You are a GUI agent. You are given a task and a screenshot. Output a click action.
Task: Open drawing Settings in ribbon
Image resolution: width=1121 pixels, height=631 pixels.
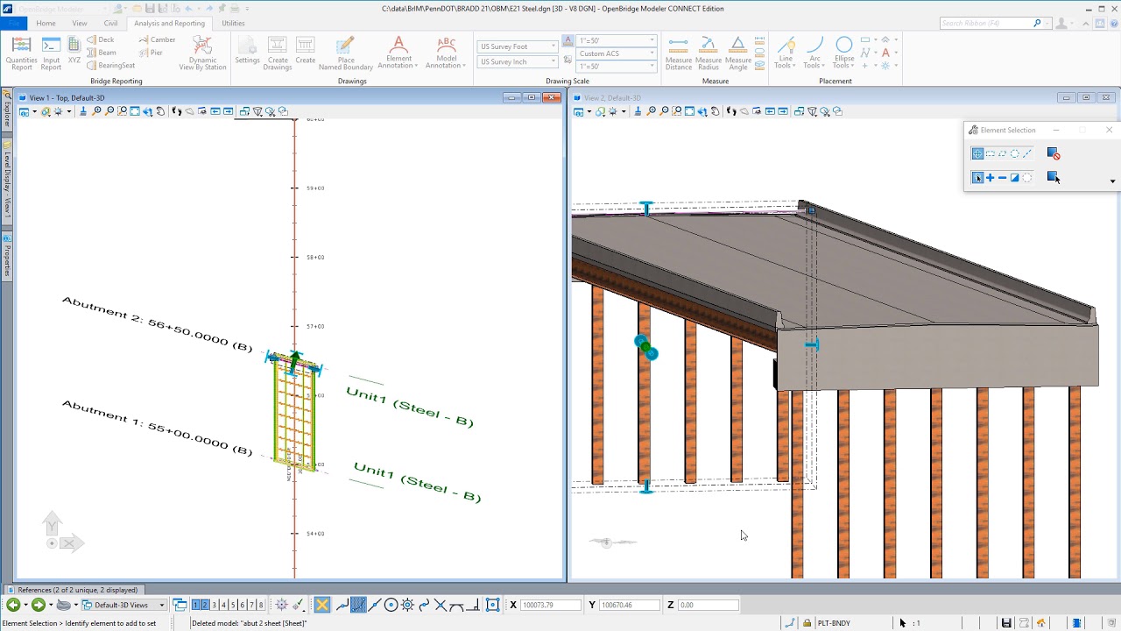[x=247, y=51]
